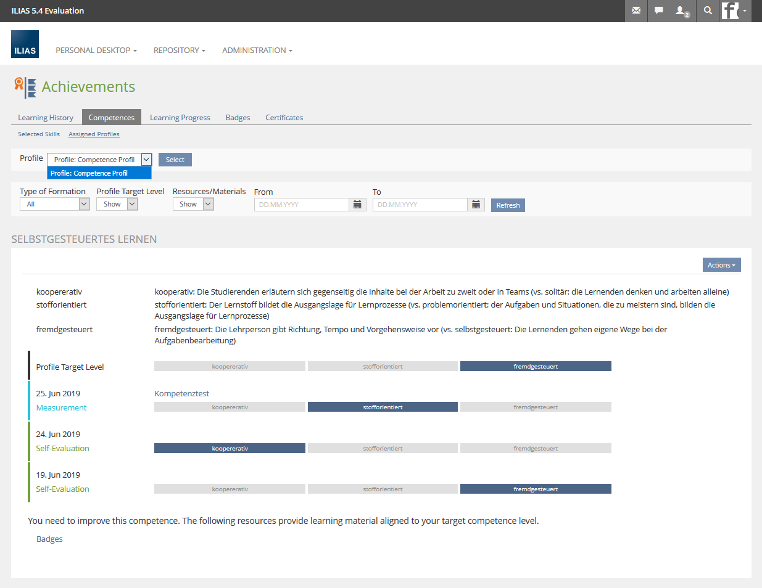The height and width of the screenshot is (588, 762).
Task: Choose 'Profile: Competence Profil' dropdown option
Action: tap(99, 173)
